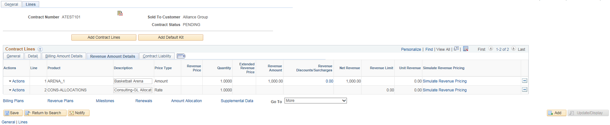Image resolution: width=610 pixels, height=125 pixels.
Task: Delete the CONS-ALLOCATIONS row with minus icon
Action: point(525,90)
